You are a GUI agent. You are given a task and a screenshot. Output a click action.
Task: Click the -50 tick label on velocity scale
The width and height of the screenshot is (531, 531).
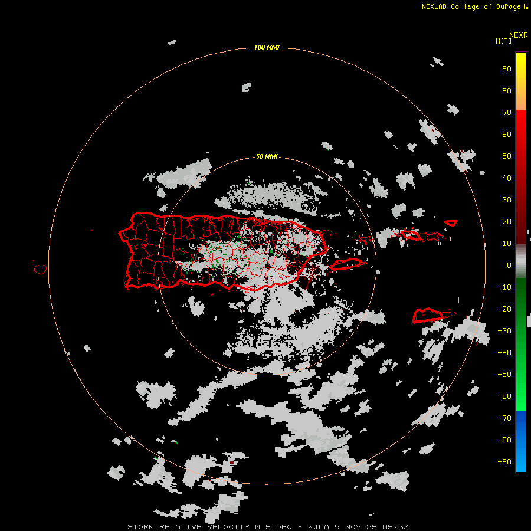tap(504, 375)
